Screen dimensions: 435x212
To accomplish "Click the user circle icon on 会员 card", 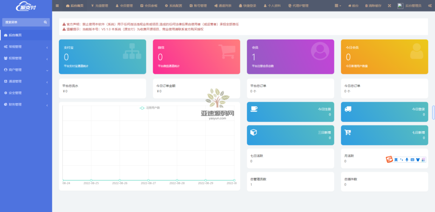I will coord(320,51).
